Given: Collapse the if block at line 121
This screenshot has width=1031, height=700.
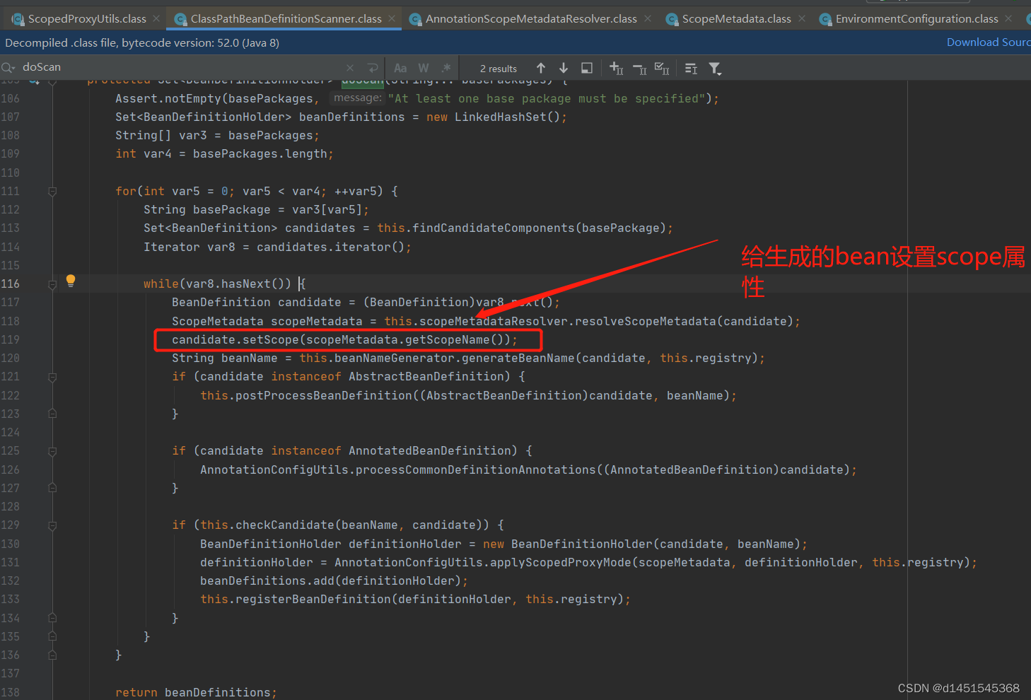Looking at the screenshot, I should point(52,378).
